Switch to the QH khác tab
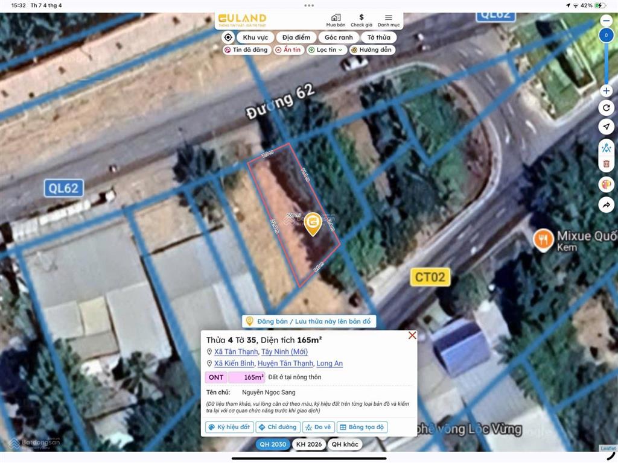The height and width of the screenshot is (463, 618). pos(345,444)
